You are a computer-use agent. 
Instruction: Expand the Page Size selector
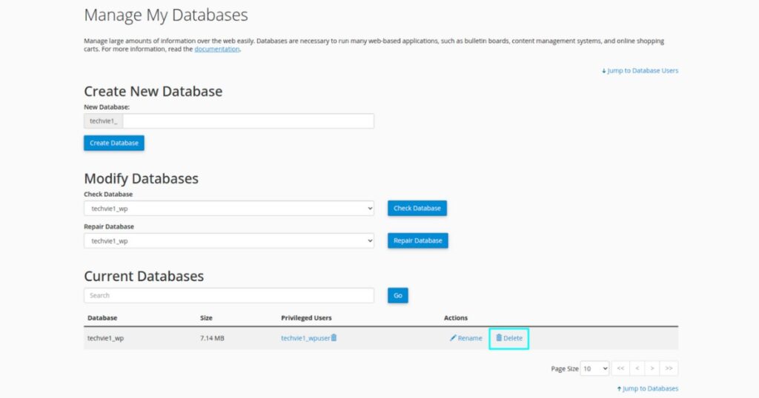pos(594,368)
